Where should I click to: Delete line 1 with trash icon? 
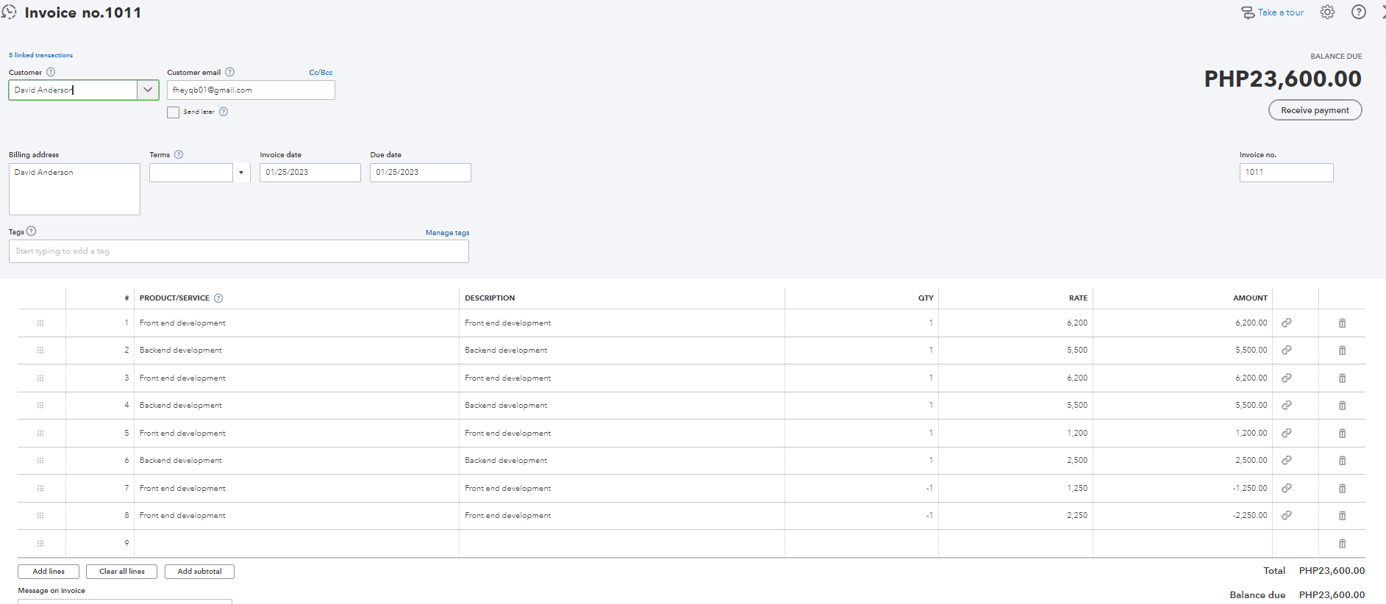1342,323
